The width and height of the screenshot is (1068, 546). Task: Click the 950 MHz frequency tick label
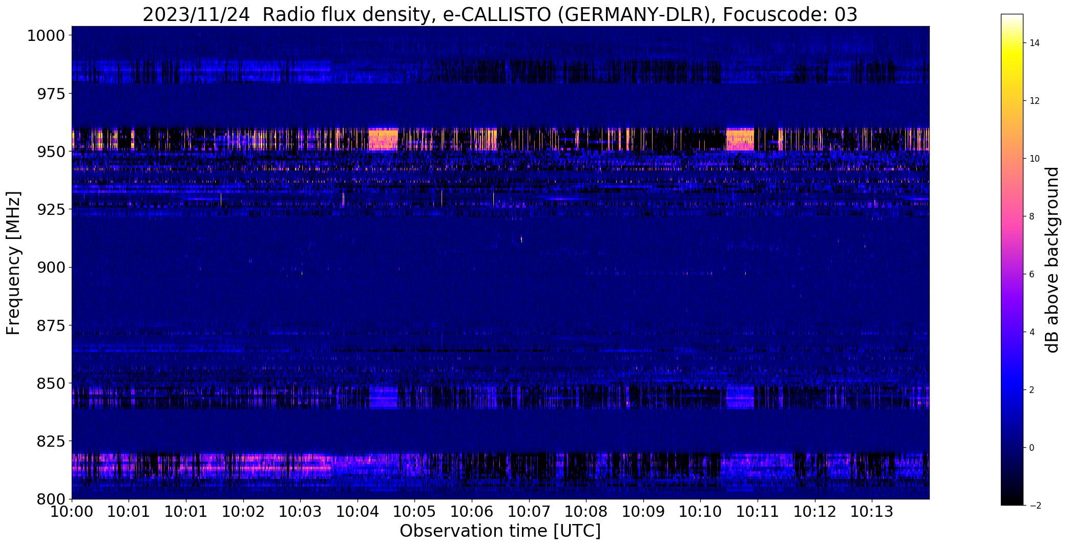click(51, 151)
